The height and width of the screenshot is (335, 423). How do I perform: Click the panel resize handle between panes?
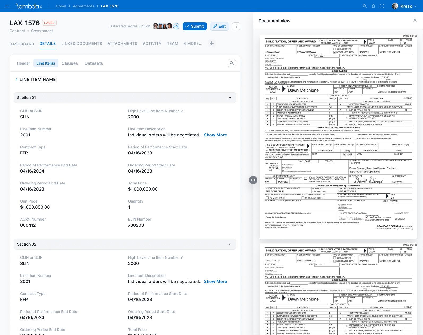(x=253, y=180)
